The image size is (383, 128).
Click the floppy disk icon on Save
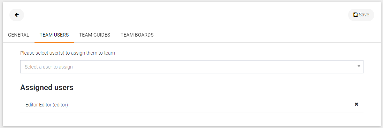point(355,15)
